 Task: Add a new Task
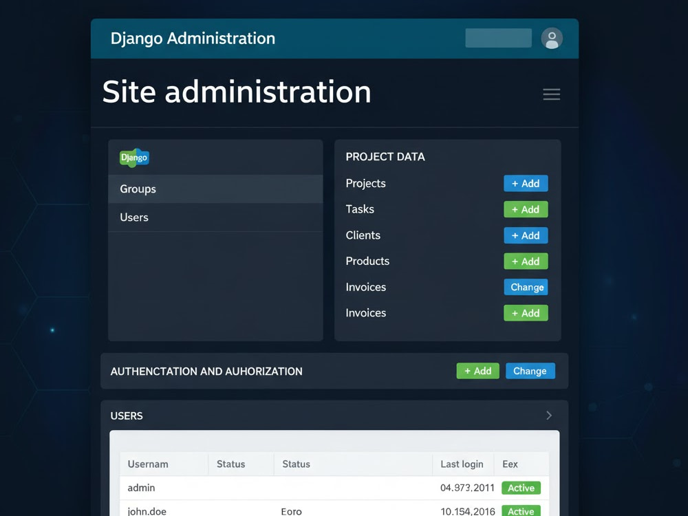(526, 209)
